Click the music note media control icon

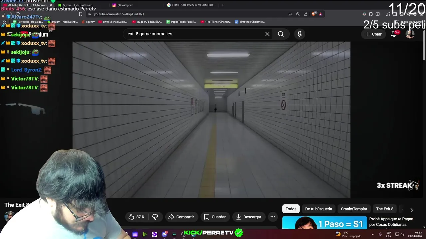click(x=388, y=14)
